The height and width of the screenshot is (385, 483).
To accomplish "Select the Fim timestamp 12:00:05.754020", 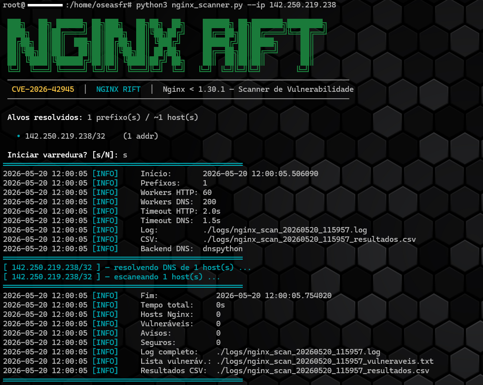I will tap(274, 296).
